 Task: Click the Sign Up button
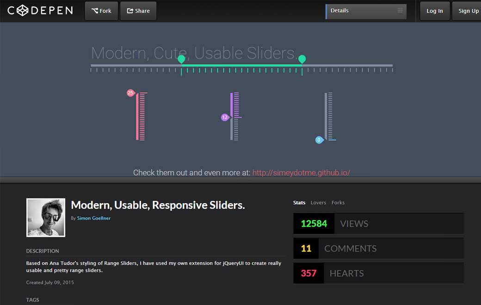tap(468, 11)
